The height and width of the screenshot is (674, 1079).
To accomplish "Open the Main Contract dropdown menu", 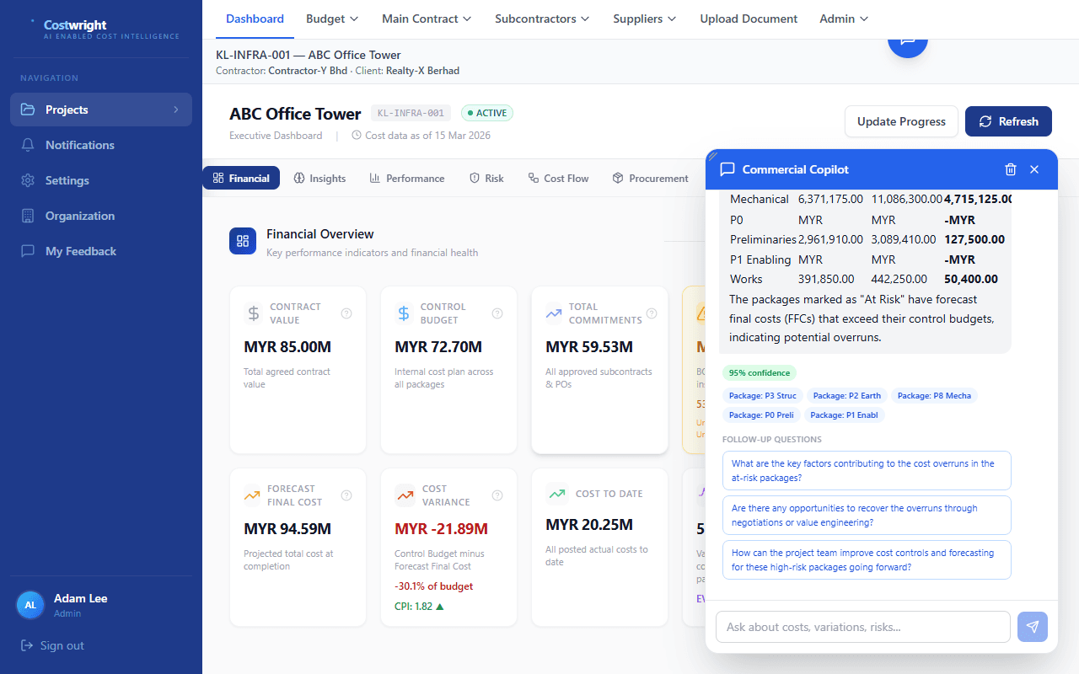I will pyautogui.click(x=427, y=19).
